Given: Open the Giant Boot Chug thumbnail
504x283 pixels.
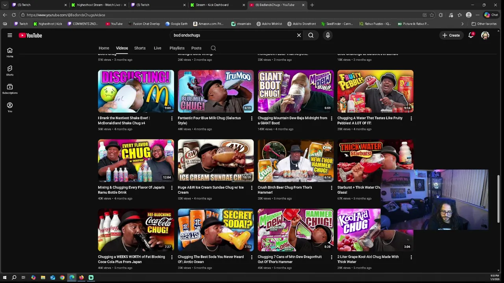Looking at the screenshot, I should tap(296, 91).
